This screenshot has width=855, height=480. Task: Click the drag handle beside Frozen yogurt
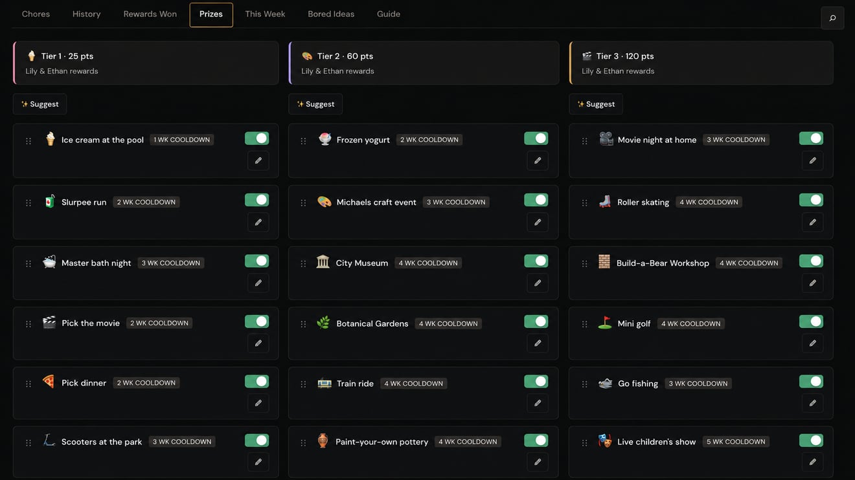coord(303,141)
